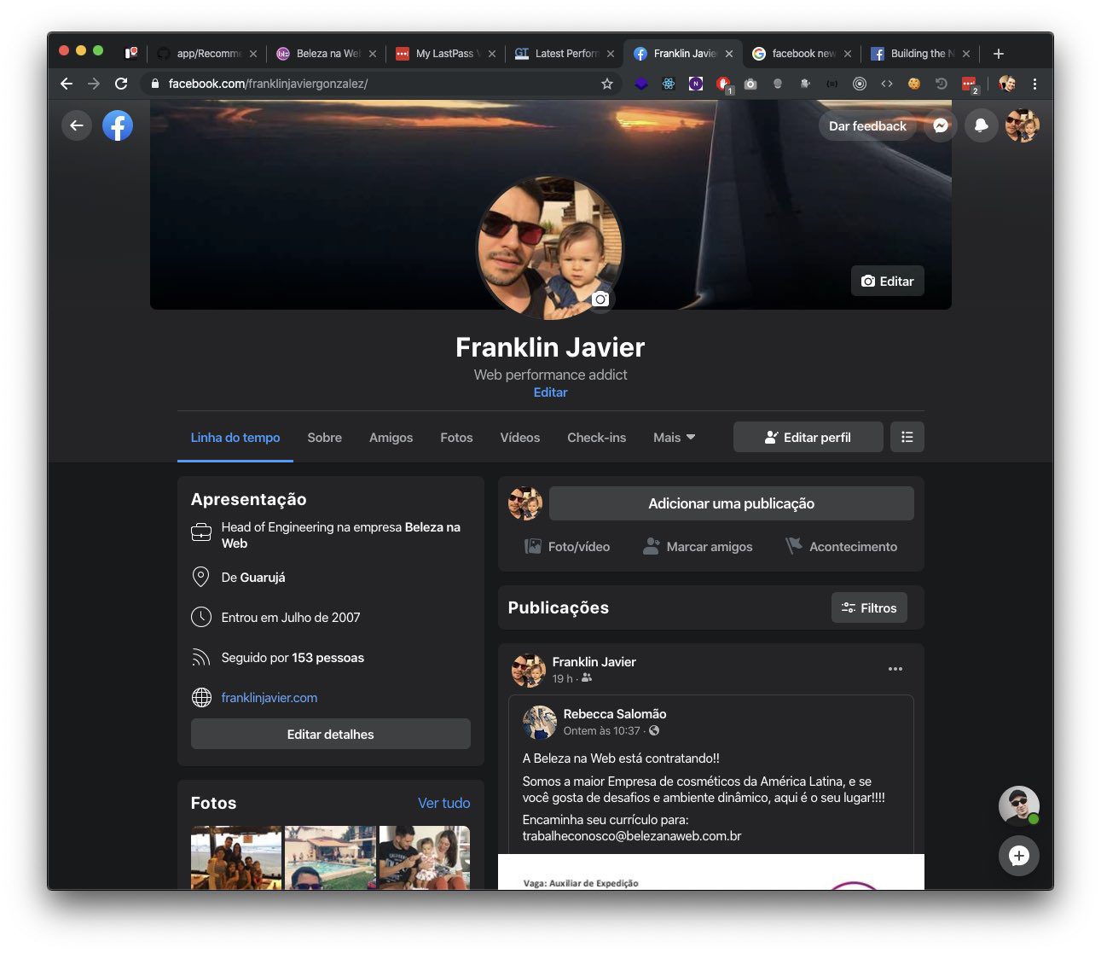This screenshot has height=953, width=1101.
Task: Open Rebecca Salomão profile link
Action: [615, 714]
